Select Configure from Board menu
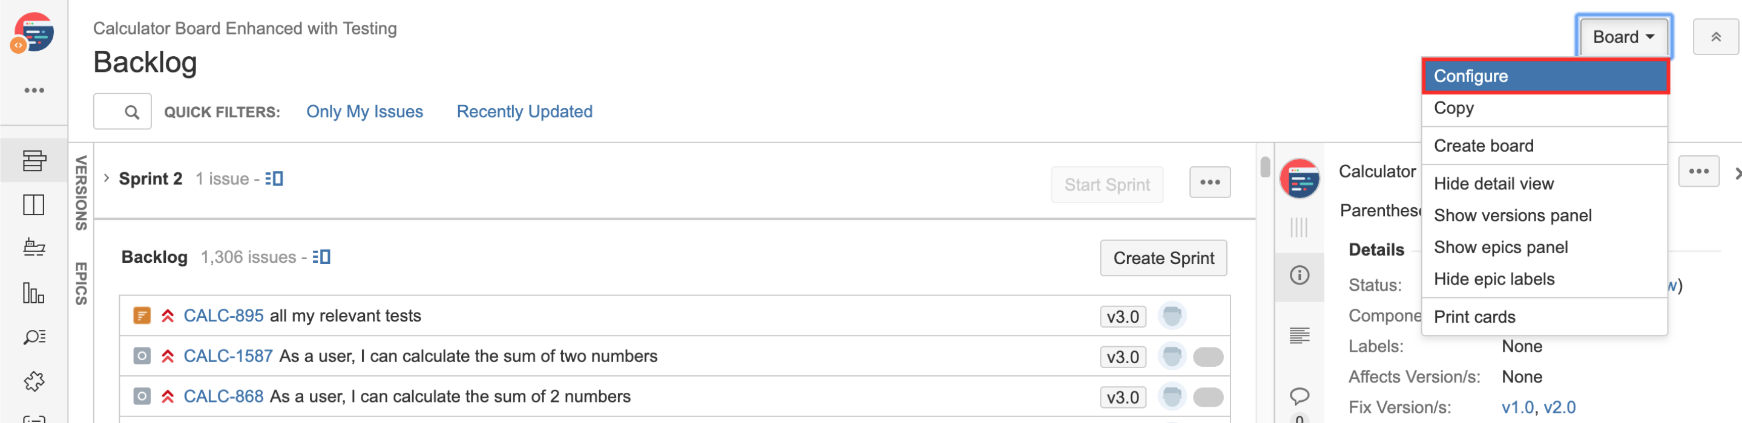 click(x=1545, y=76)
